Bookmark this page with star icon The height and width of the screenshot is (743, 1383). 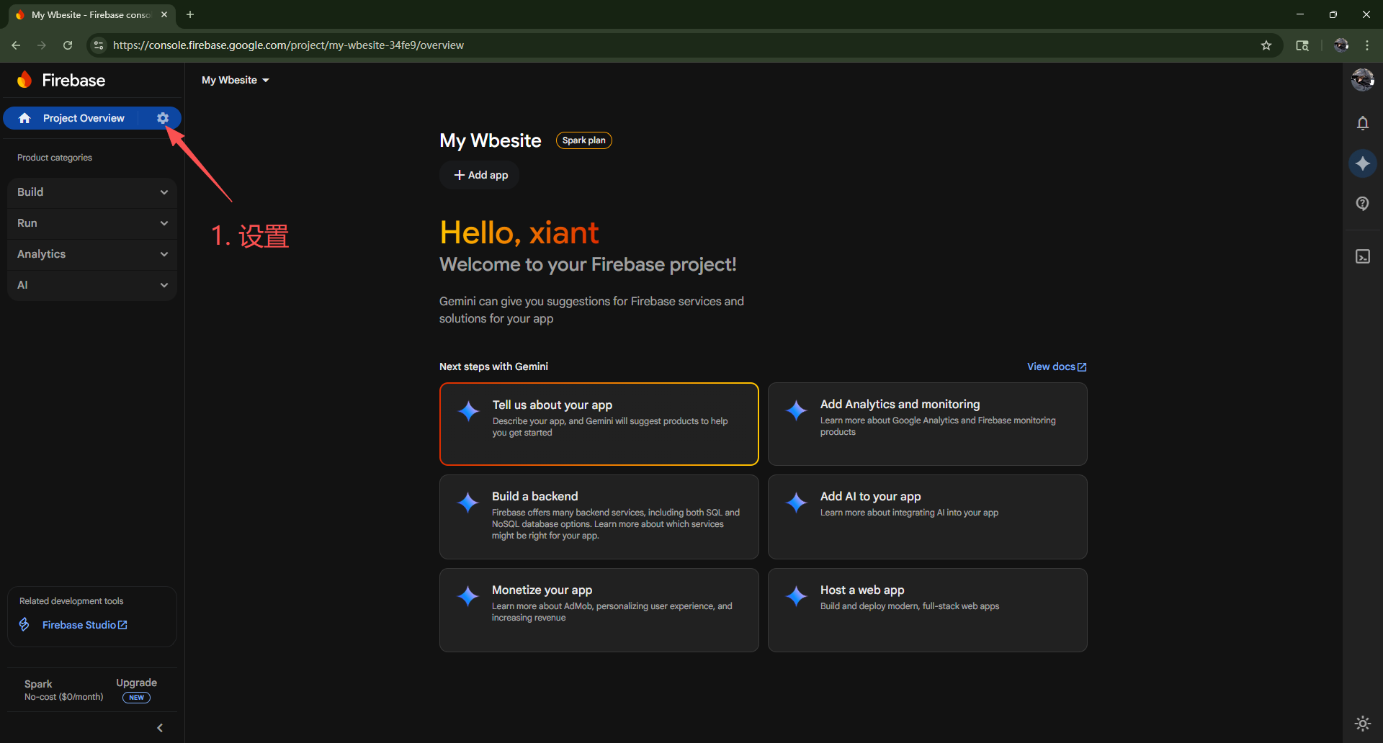tap(1266, 45)
